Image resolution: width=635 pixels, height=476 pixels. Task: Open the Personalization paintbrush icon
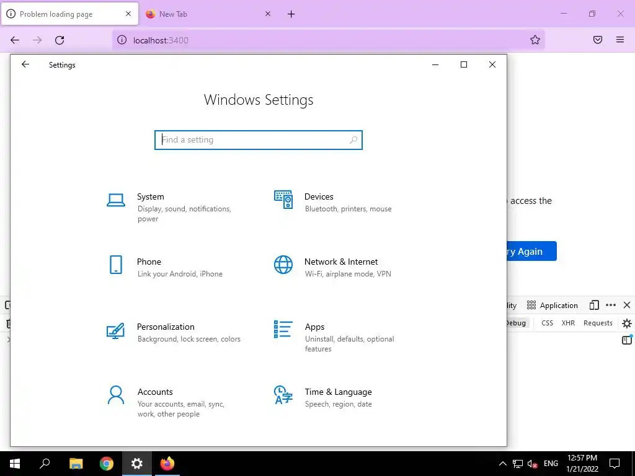[x=115, y=331]
